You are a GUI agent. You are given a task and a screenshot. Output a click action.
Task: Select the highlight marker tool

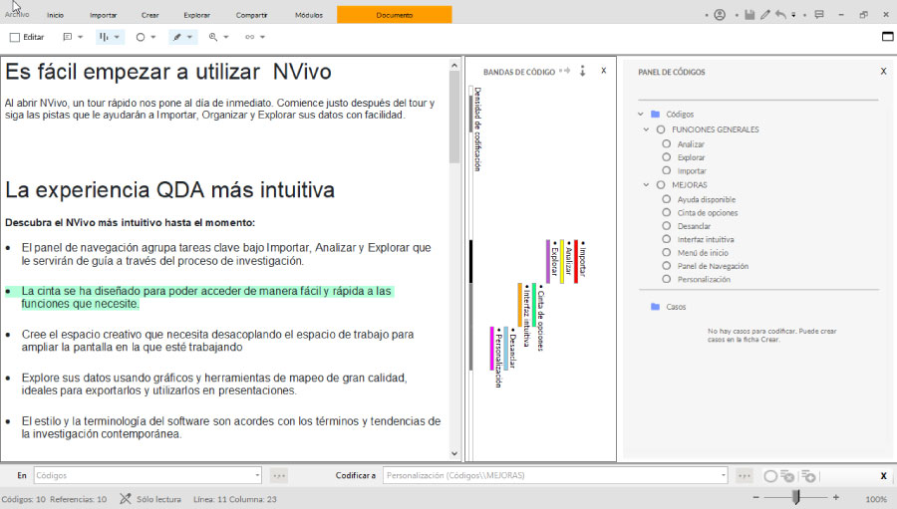[177, 37]
